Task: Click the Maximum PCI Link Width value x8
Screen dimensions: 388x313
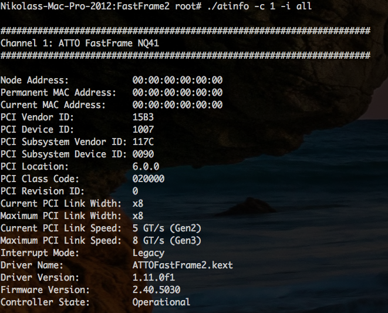Action: coord(138,216)
